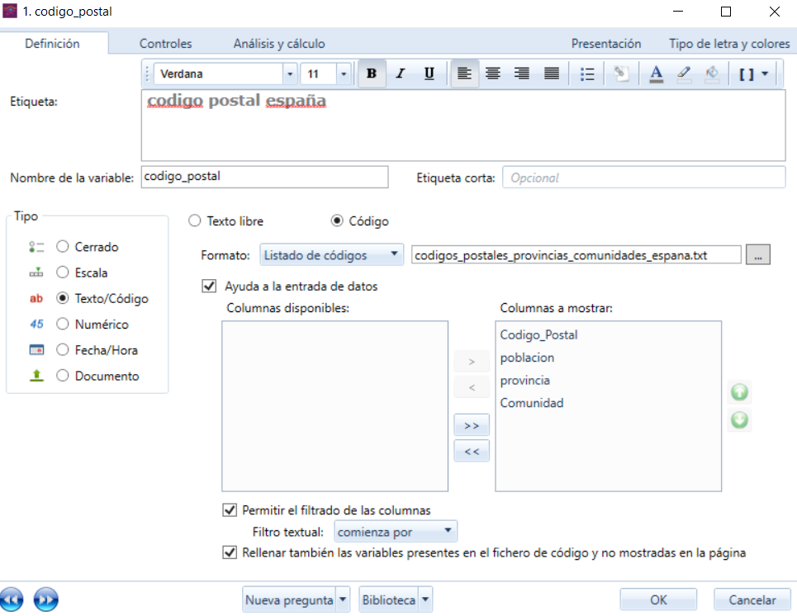Switch to the Definición tab

(52, 44)
